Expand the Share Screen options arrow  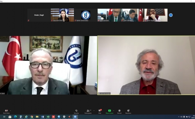click(114, 110)
